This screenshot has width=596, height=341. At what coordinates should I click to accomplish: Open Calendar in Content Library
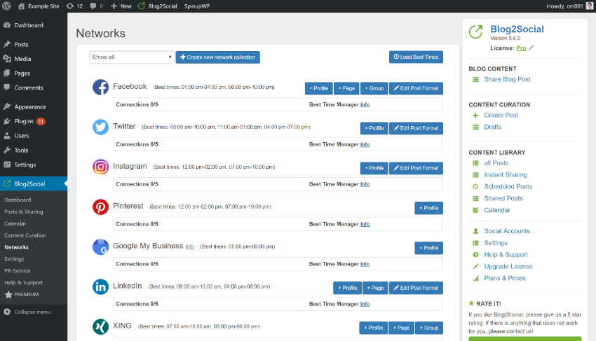pos(497,210)
